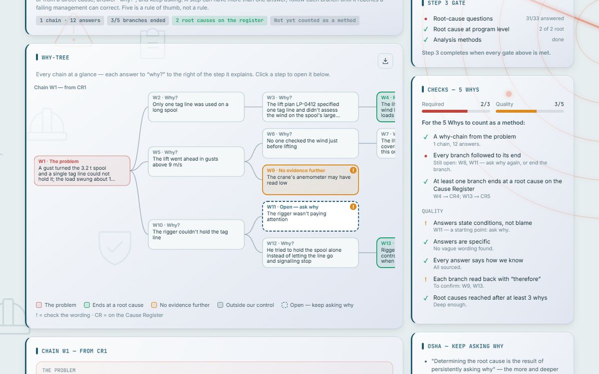Screen dimensions: 599x374
Task: Click the Chain W1 — from CR1 label above the tree
Action: point(60,87)
